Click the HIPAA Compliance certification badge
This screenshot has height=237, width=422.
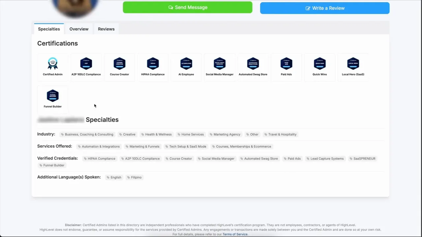(x=153, y=64)
